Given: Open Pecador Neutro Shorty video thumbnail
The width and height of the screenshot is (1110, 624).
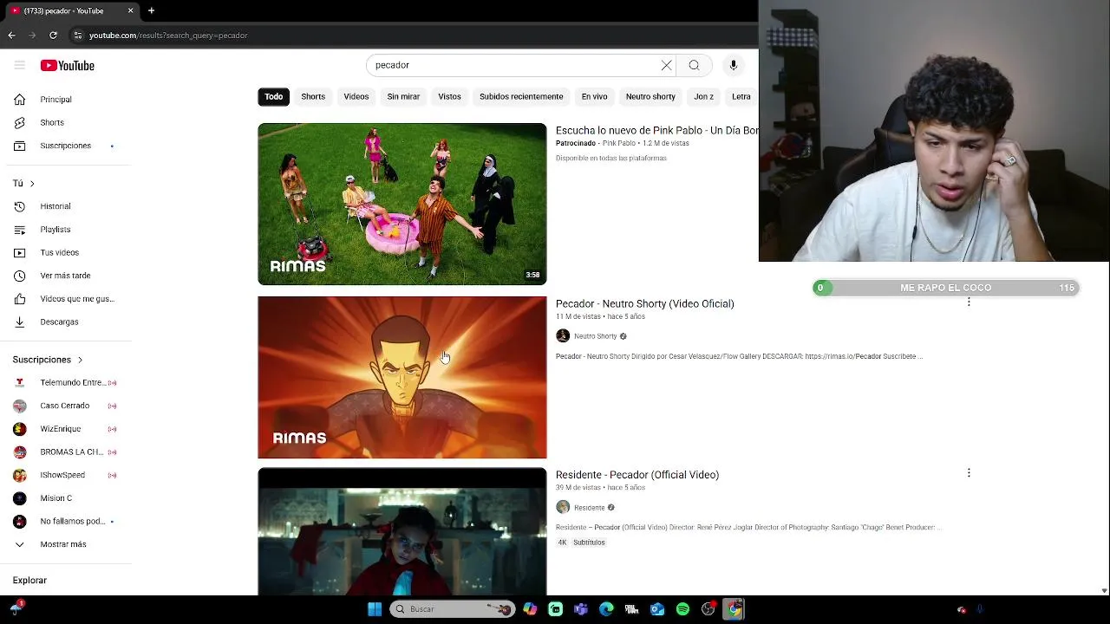Looking at the screenshot, I should pyautogui.click(x=402, y=377).
